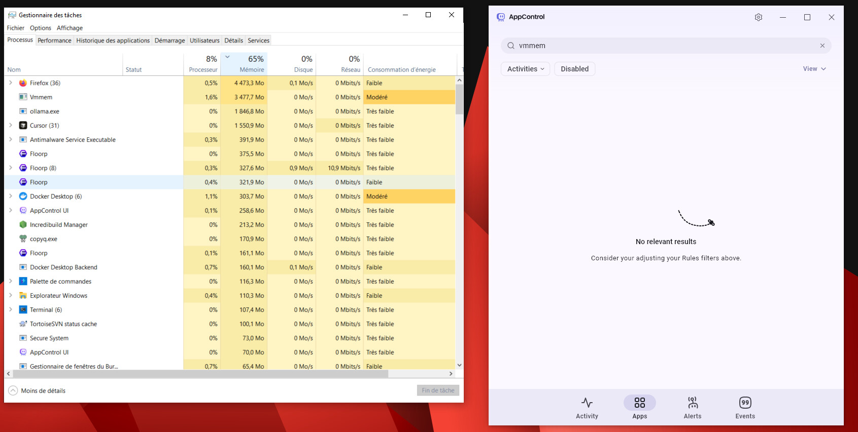858x432 pixels.
Task: Expand the Cursor (31) process group
Action: [11, 126]
